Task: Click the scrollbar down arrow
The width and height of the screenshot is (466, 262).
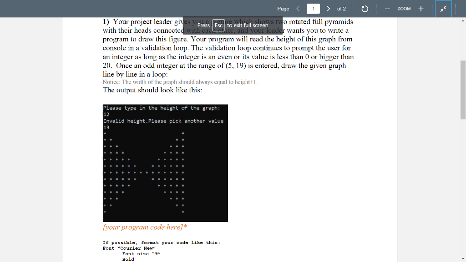Action: [x=462, y=258]
